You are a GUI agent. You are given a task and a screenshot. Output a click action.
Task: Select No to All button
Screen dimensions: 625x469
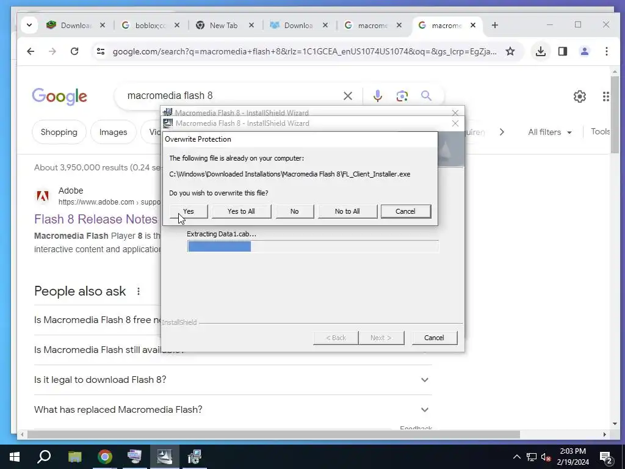(347, 211)
